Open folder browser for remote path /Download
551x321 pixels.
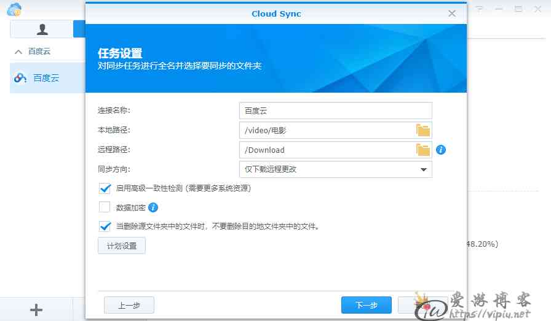tap(422, 150)
